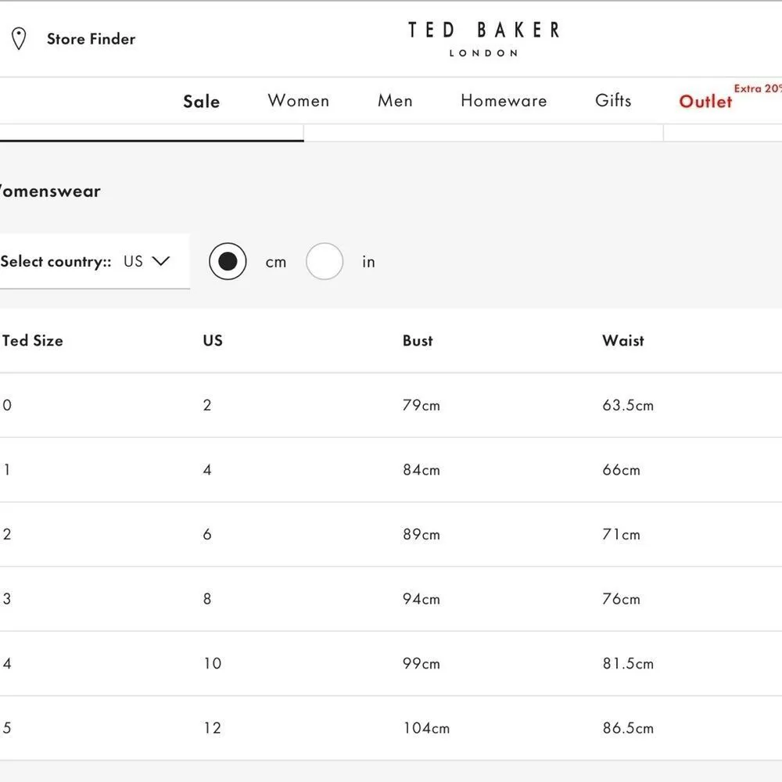Click the Ted Baker London logo

pos(483,38)
